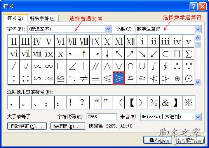Screen dimensions: 209x148
Task: Choose the contour integral ∮ symbol
Action: (x=165, y=66)
